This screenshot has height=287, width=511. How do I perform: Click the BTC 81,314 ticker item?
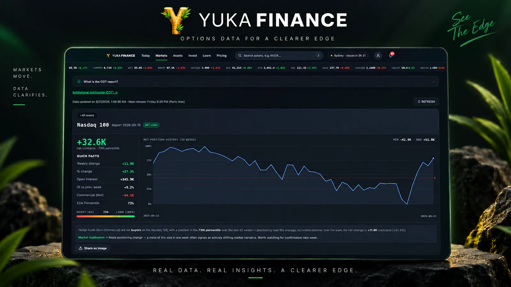239,68
